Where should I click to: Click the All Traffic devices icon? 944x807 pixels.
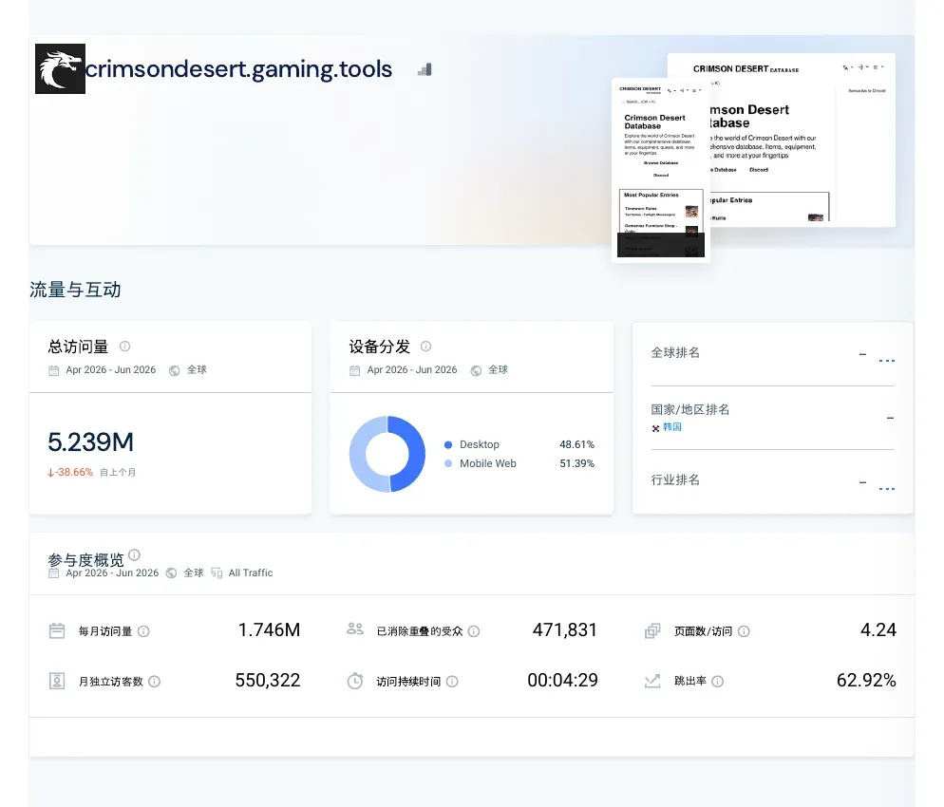tap(217, 572)
